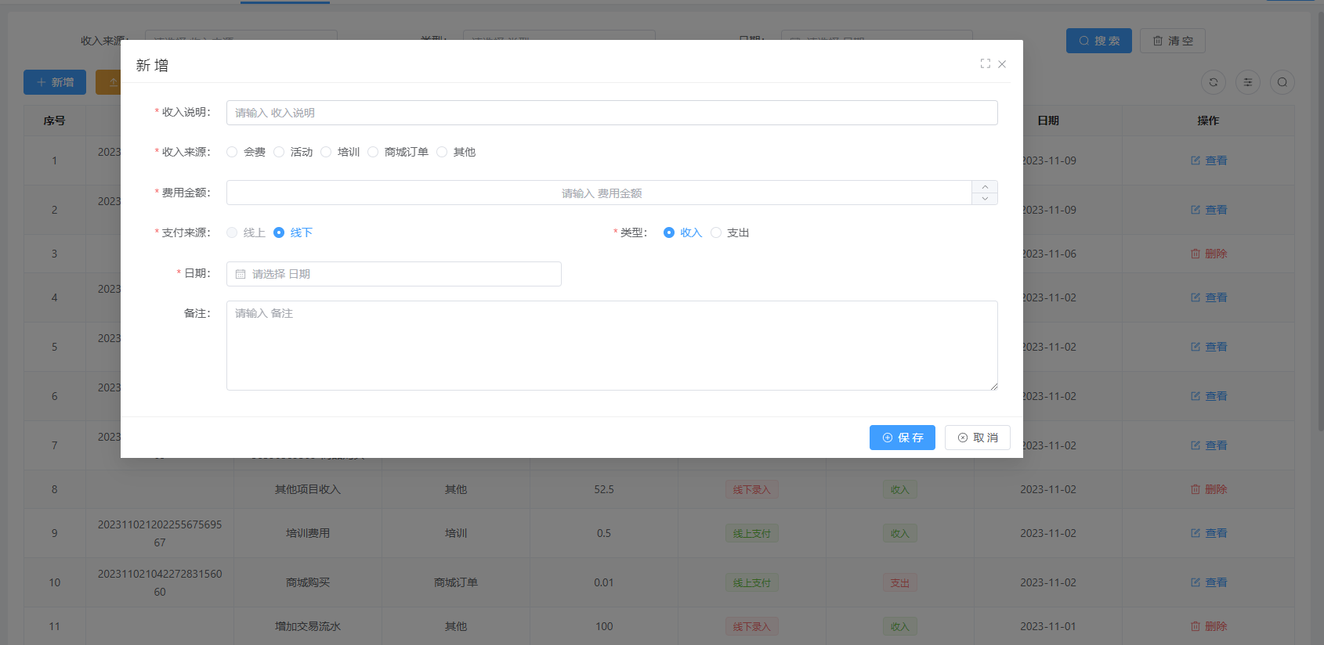The width and height of the screenshot is (1324, 645).
Task: Choose 支出 as the 类型
Action: pyautogui.click(x=716, y=232)
